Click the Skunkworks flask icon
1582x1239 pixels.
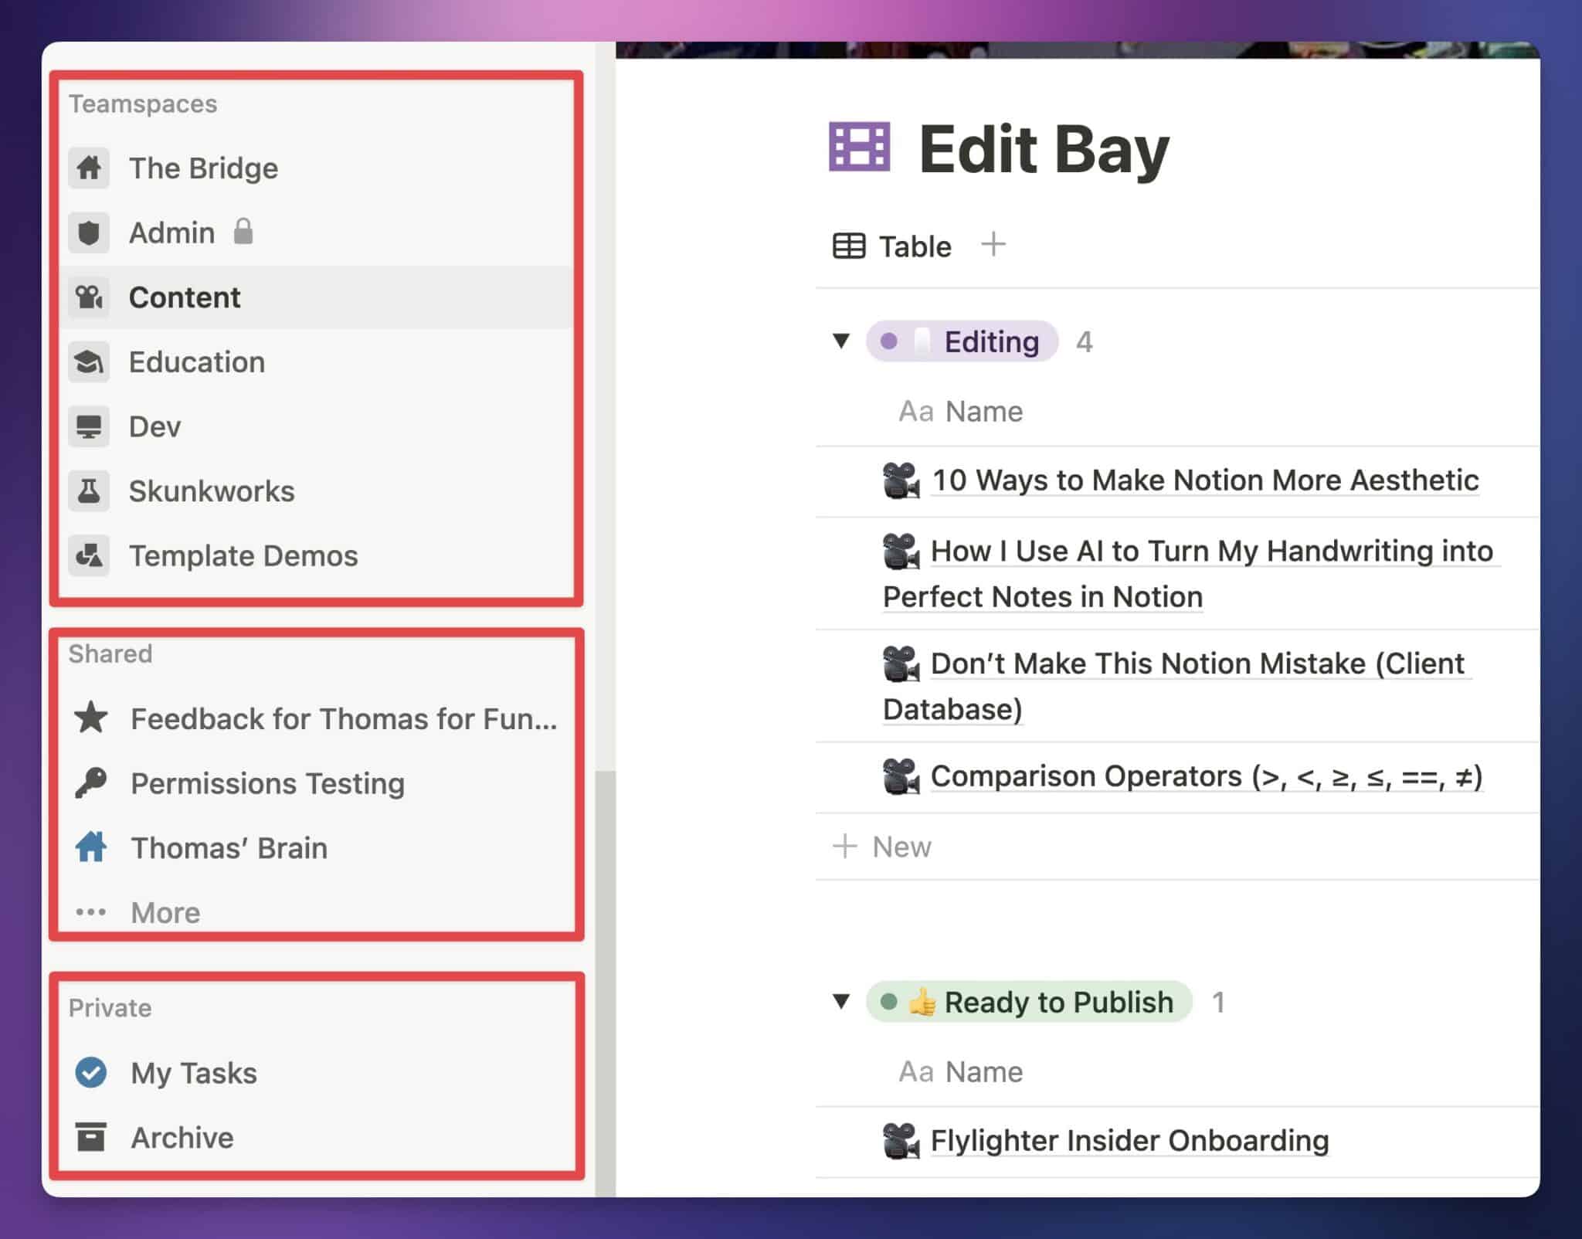(x=89, y=491)
